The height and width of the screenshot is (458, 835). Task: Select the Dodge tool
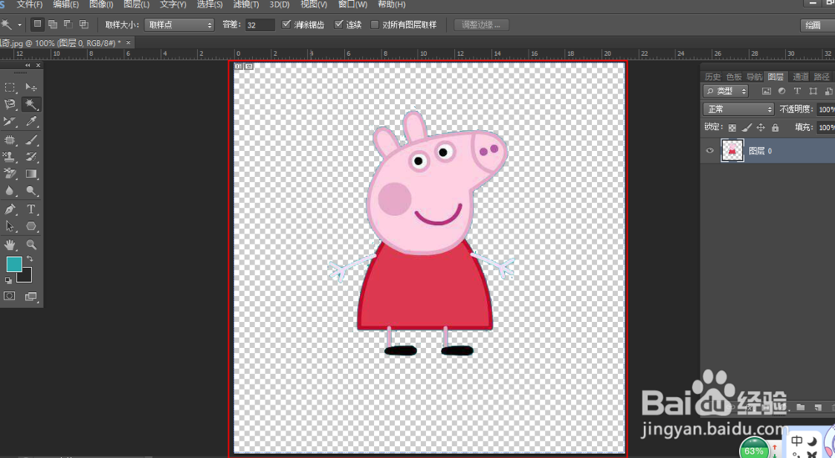point(31,190)
